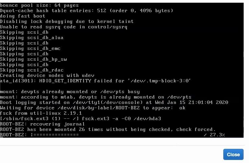The width and height of the screenshot is (249, 163).
Task: Click the 'Skipping scsi_dh_alua' line
Action: pos(32,37)
